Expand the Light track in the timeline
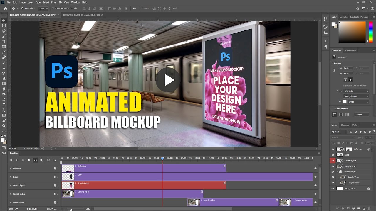The image size is (376, 211). tap(10, 177)
